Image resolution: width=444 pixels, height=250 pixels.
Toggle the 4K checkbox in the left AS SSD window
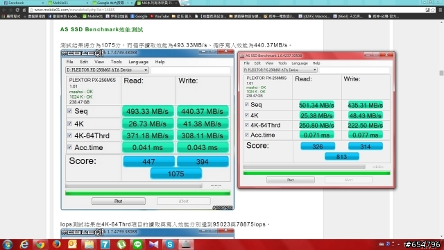click(69, 124)
